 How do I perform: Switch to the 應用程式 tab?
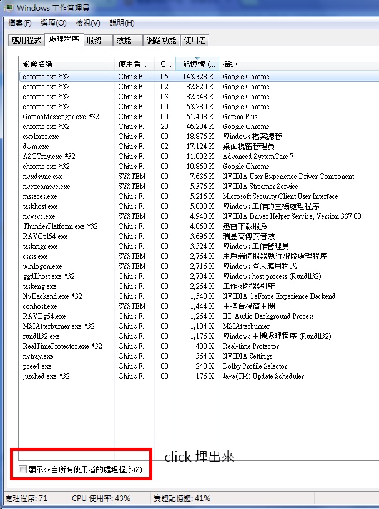pyautogui.click(x=26, y=41)
